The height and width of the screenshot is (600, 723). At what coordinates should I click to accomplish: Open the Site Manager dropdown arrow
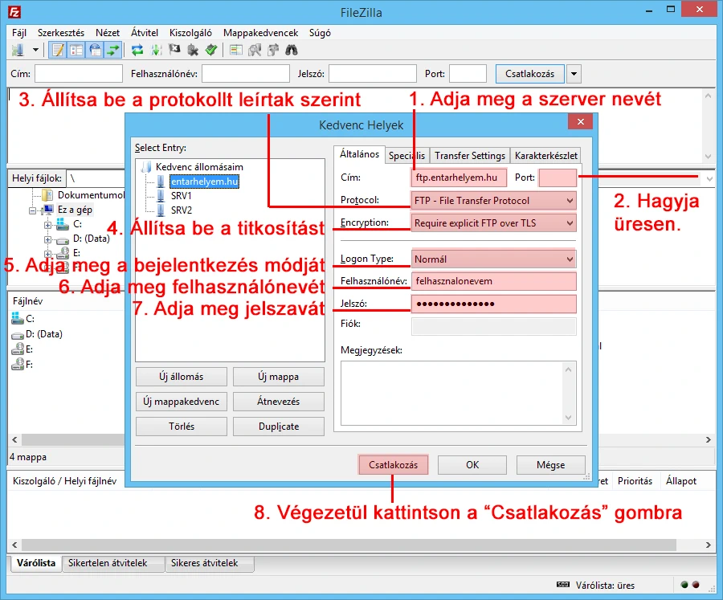coord(35,50)
